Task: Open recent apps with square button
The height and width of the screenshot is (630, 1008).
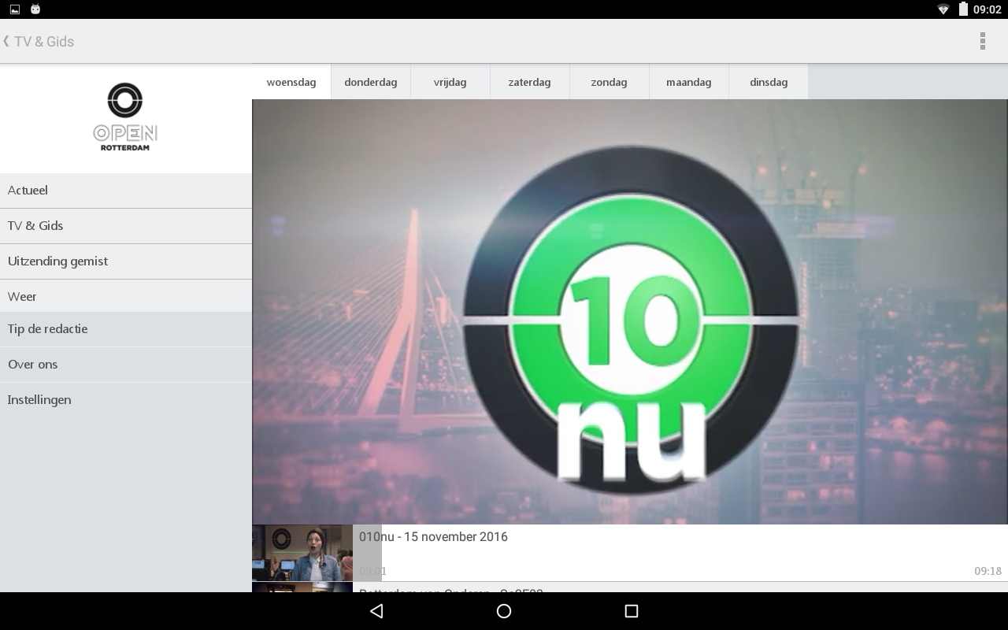Action: pos(631,611)
